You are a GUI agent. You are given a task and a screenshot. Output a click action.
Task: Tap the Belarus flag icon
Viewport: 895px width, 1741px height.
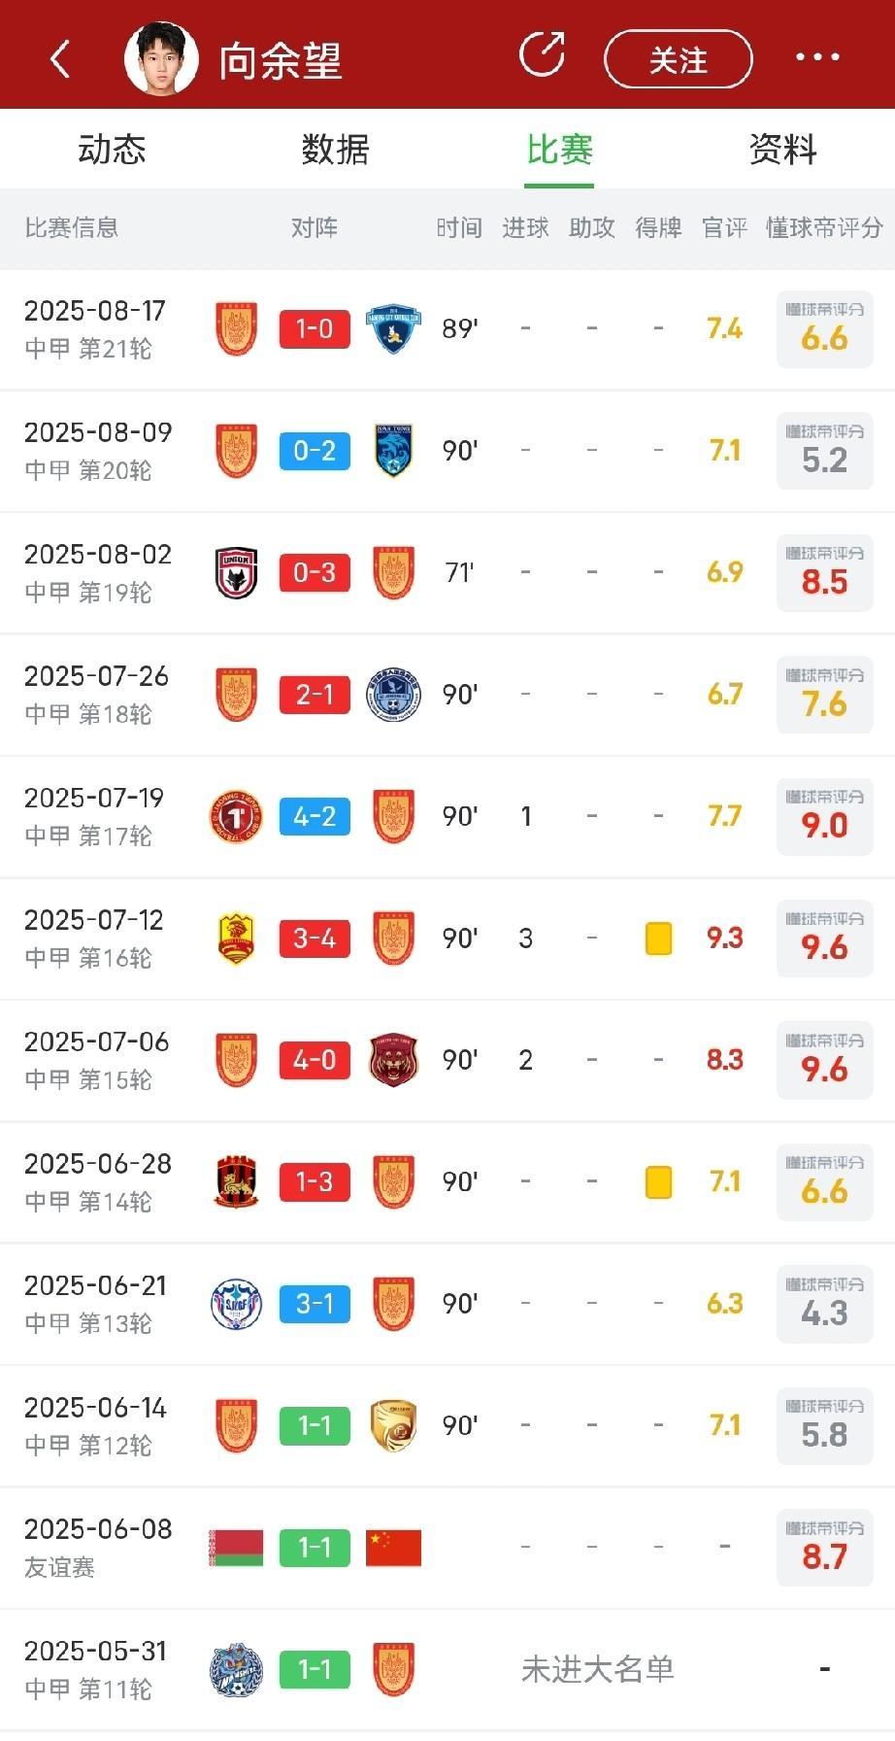[x=236, y=1548]
